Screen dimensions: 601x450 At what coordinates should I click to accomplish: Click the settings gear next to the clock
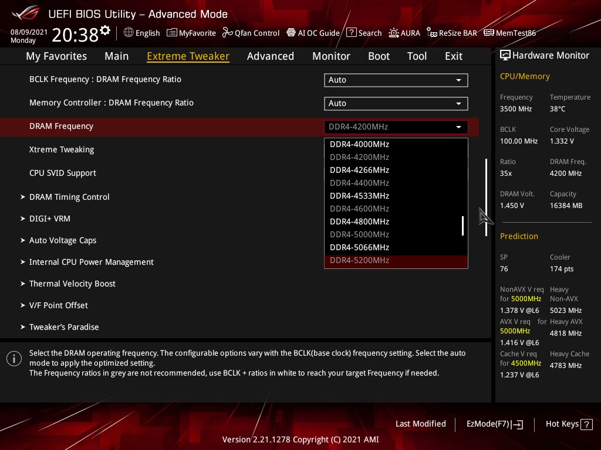pyautogui.click(x=105, y=30)
